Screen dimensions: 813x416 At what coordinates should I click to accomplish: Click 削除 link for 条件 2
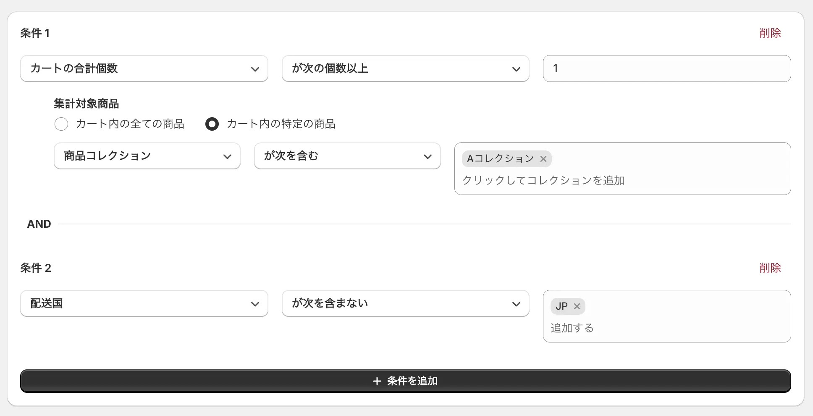[x=770, y=268]
